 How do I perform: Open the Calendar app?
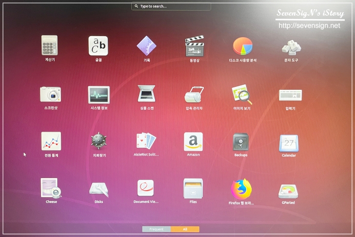(x=289, y=143)
